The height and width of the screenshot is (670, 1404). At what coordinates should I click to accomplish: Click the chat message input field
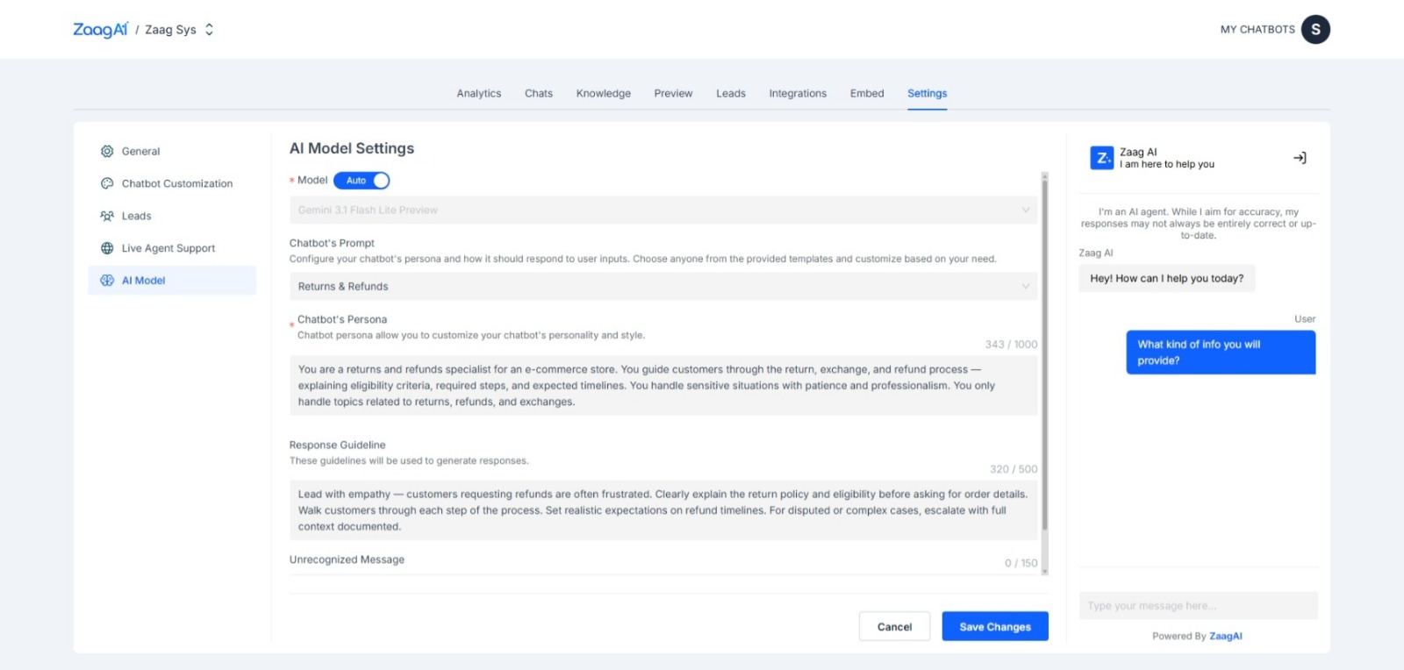point(1198,606)
